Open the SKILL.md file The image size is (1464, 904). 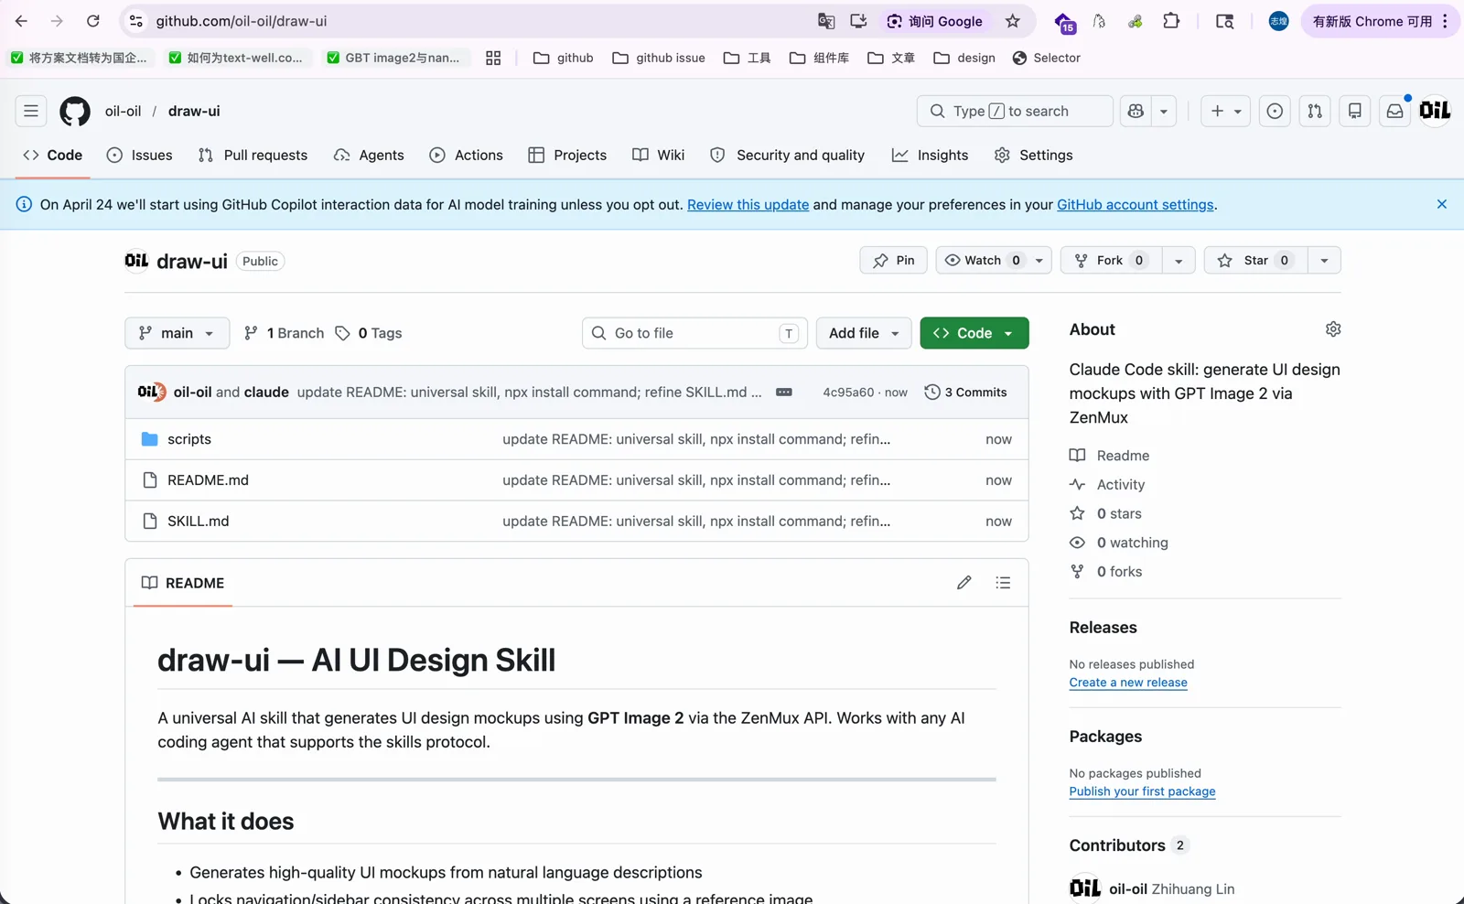(198, 522)
